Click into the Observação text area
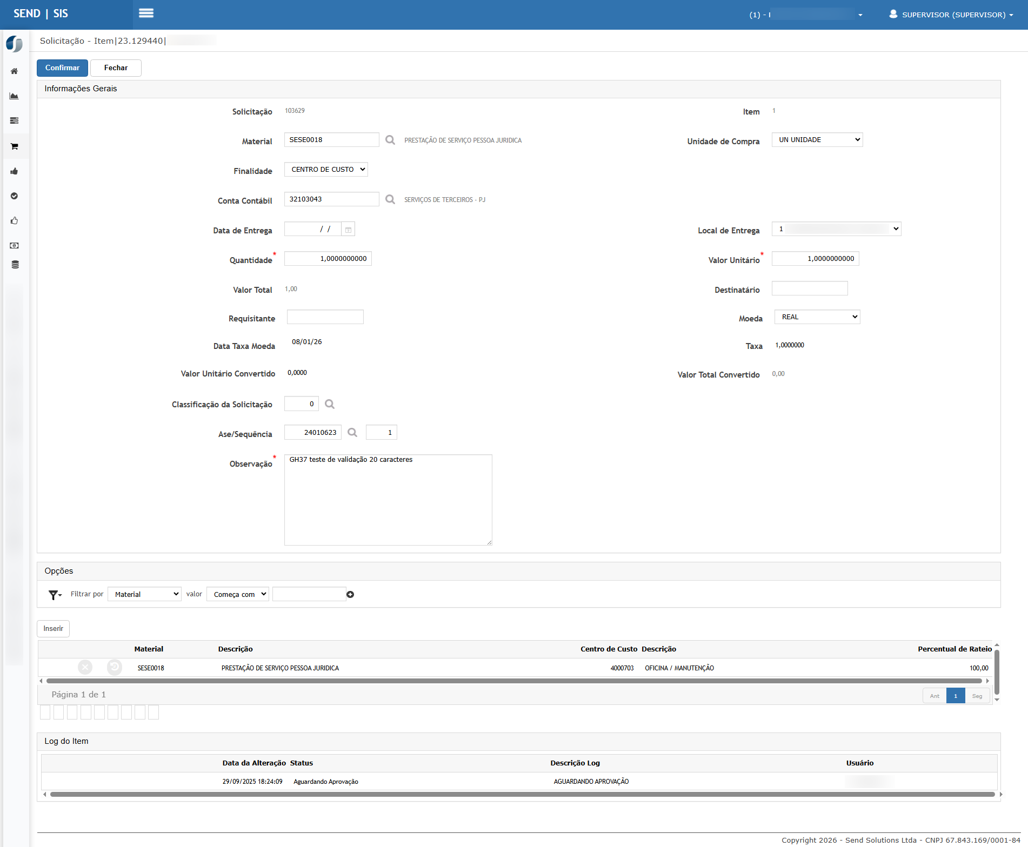This screenshot has height=847, width=1028. pyautogui.click(x=388, y=500)
